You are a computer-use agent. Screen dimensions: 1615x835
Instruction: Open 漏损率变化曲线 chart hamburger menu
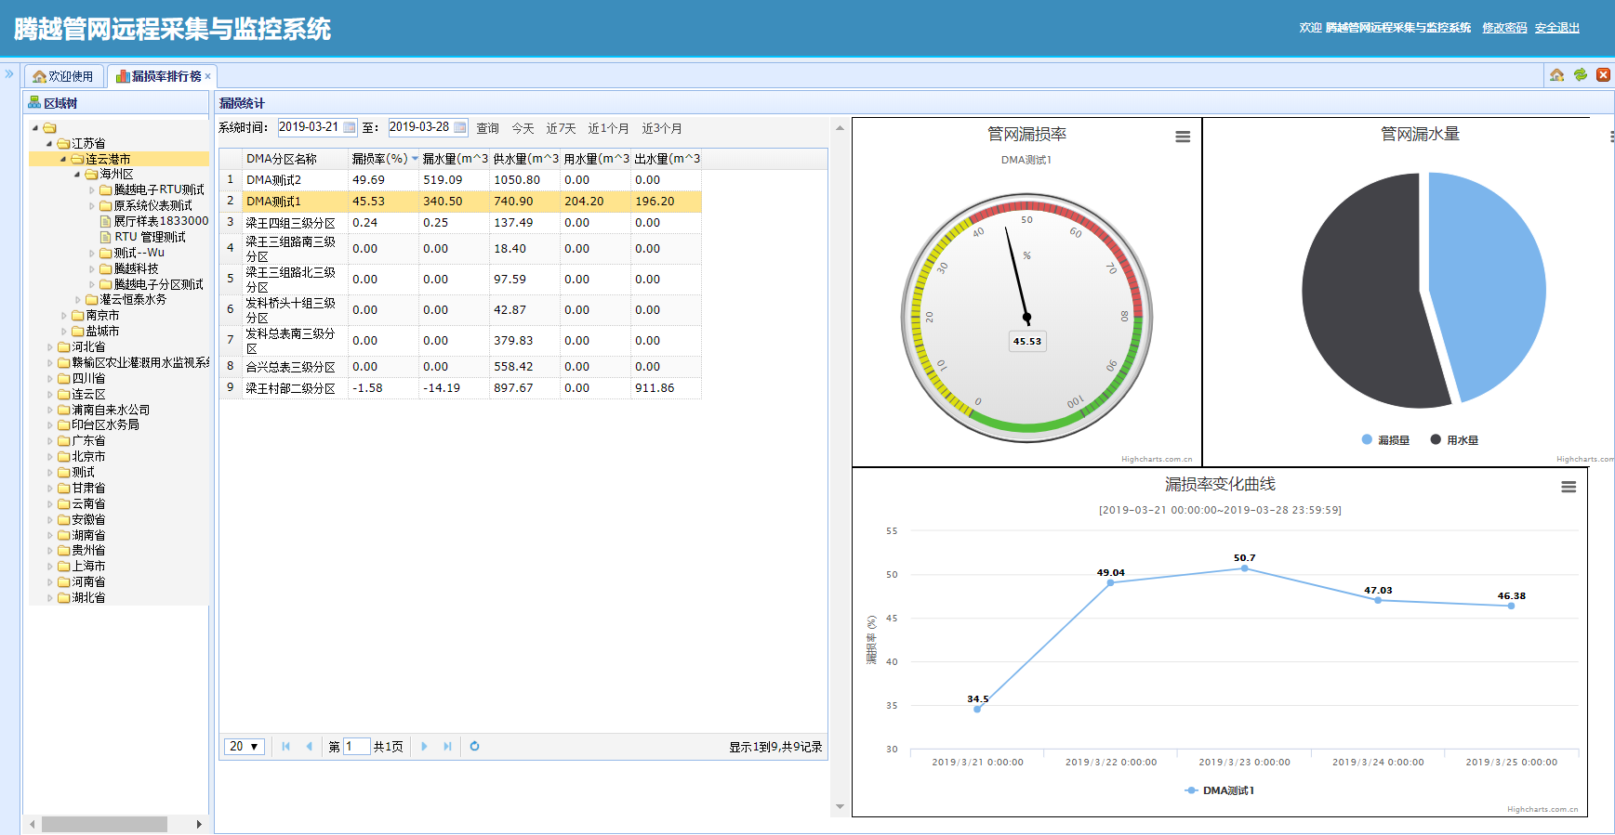[x=1569, y=487]
